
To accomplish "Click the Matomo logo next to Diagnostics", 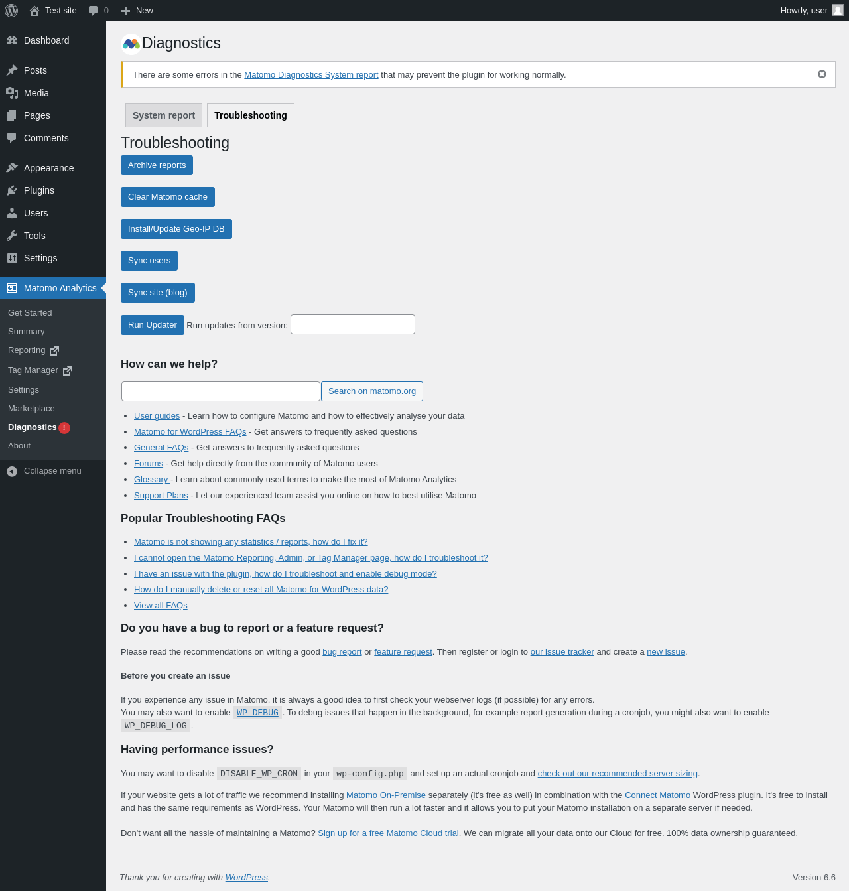I will [131, 44].
